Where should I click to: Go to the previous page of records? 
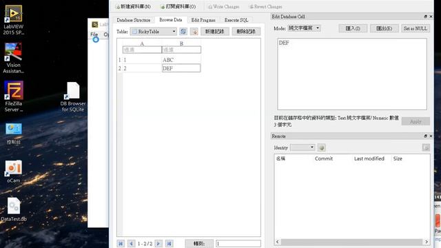(x=131, y=243)
